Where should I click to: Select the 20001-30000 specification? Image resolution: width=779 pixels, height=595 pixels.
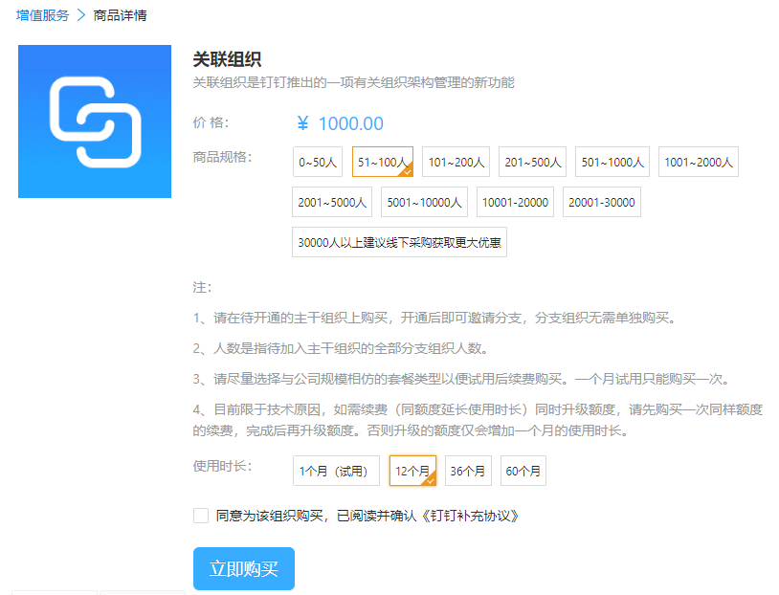click(602, 202)
